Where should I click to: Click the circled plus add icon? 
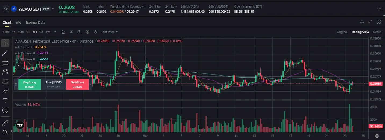[x=87, y=32]
